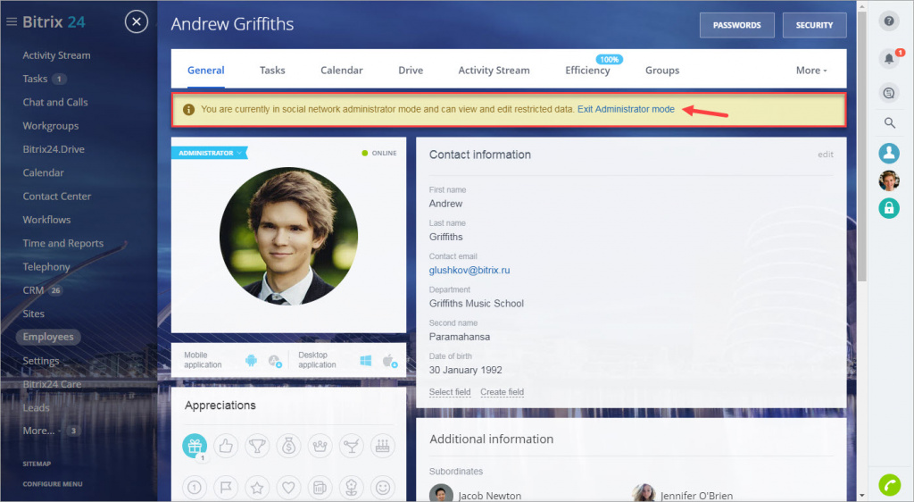This screenshot has width=914, height=502.
Task: Open Chat and Calls in sidebar
Action: (x=55, y=102)
